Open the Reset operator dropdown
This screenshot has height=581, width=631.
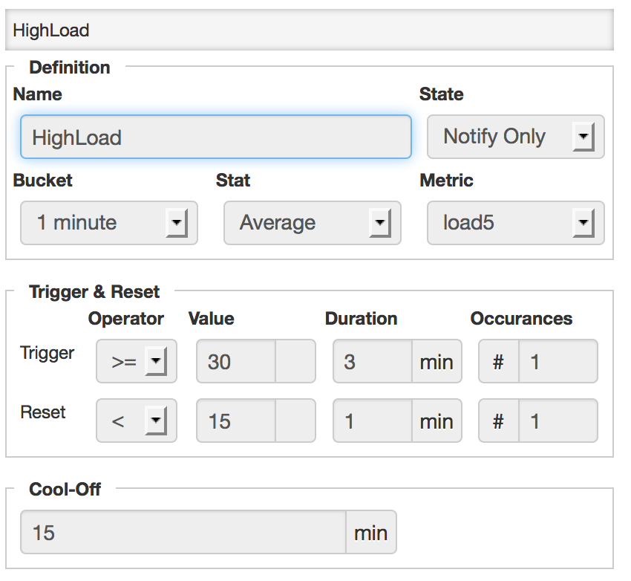137,421
